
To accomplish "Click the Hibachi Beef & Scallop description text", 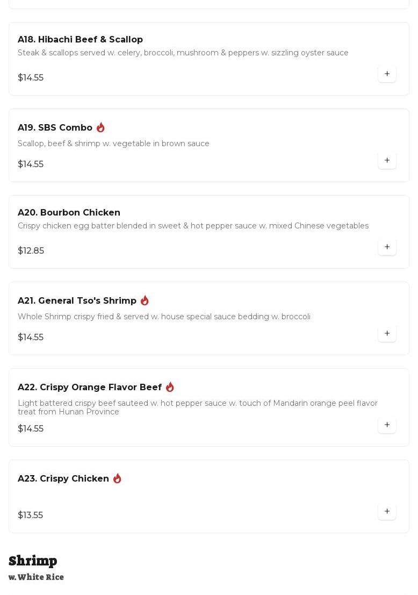I will (183, 53).
